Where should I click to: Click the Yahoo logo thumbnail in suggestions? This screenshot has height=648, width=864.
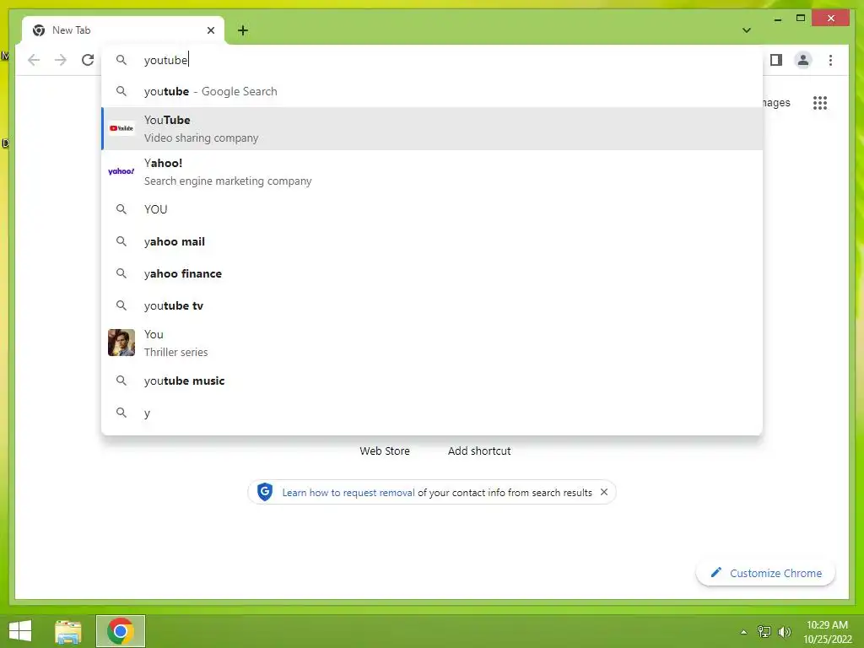121,171
